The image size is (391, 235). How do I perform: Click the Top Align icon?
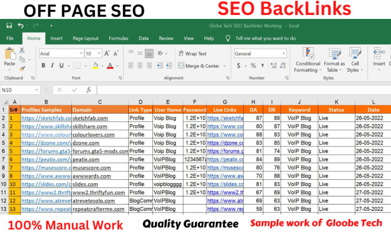(131, 53)
